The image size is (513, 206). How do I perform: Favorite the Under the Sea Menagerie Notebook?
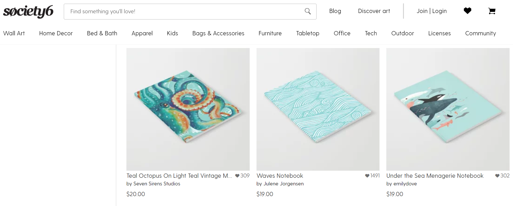pyautogui.click(x=497, y=175)
